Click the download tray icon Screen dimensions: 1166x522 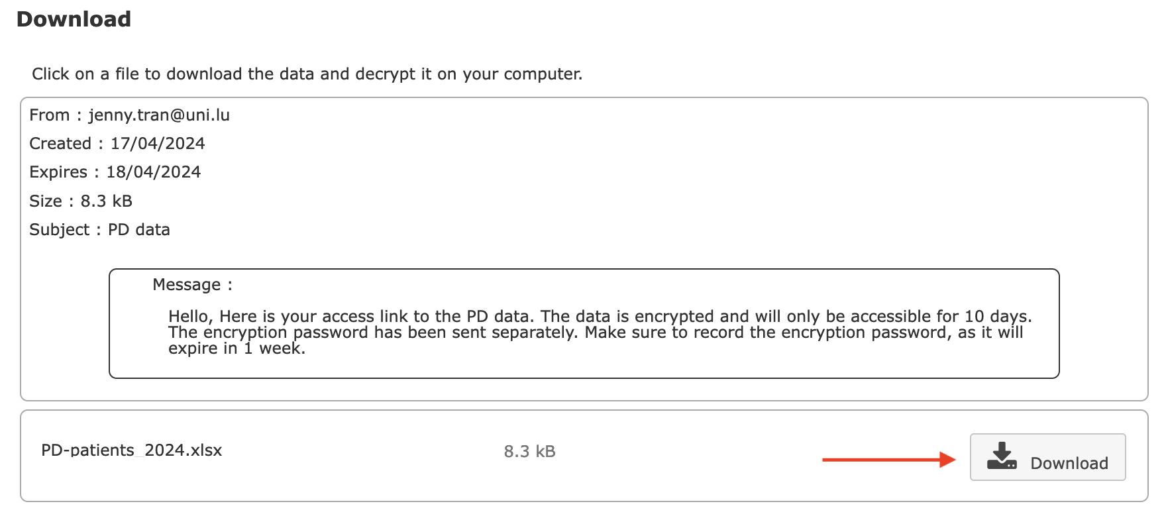coord(1002,456)
